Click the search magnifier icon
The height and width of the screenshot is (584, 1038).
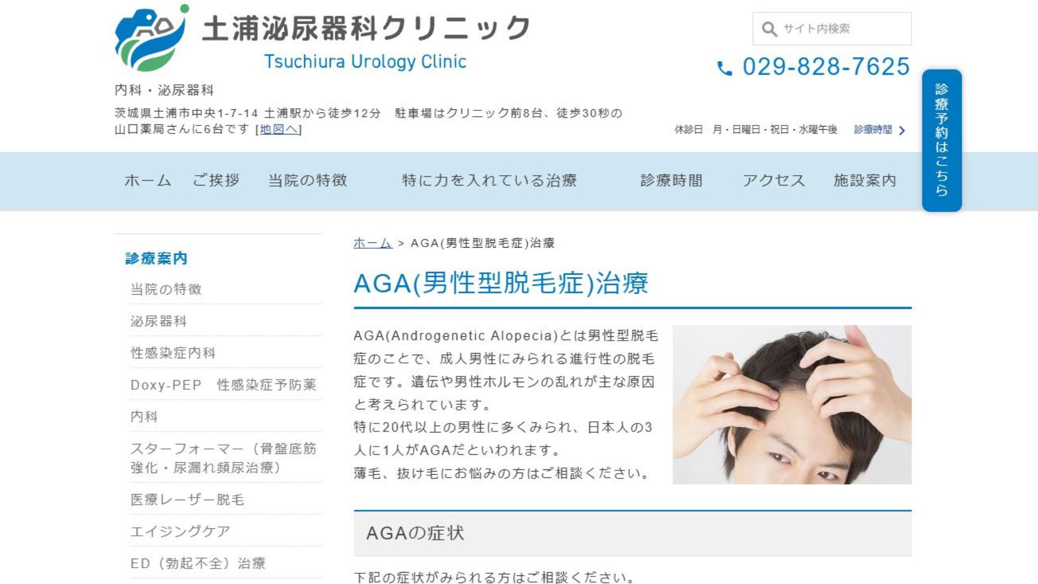tap(769, 29)
